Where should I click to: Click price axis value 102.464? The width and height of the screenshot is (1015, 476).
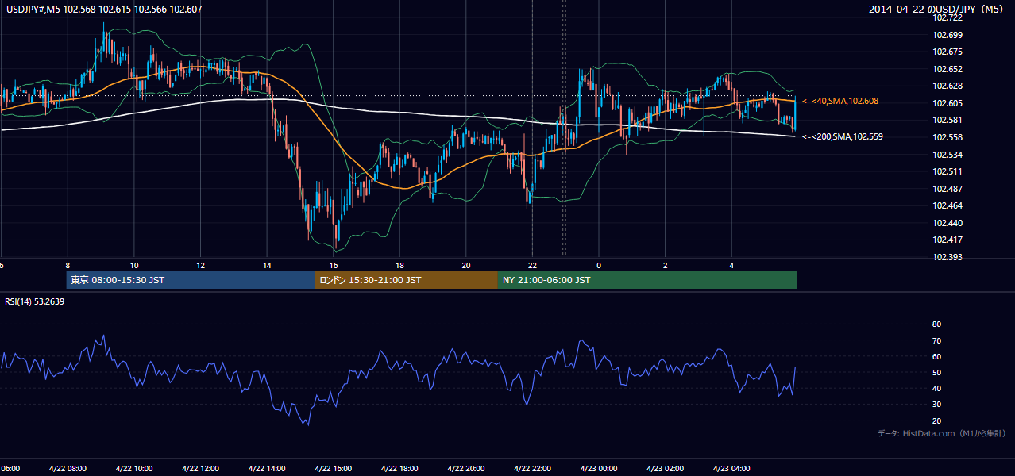coord(947,205)
